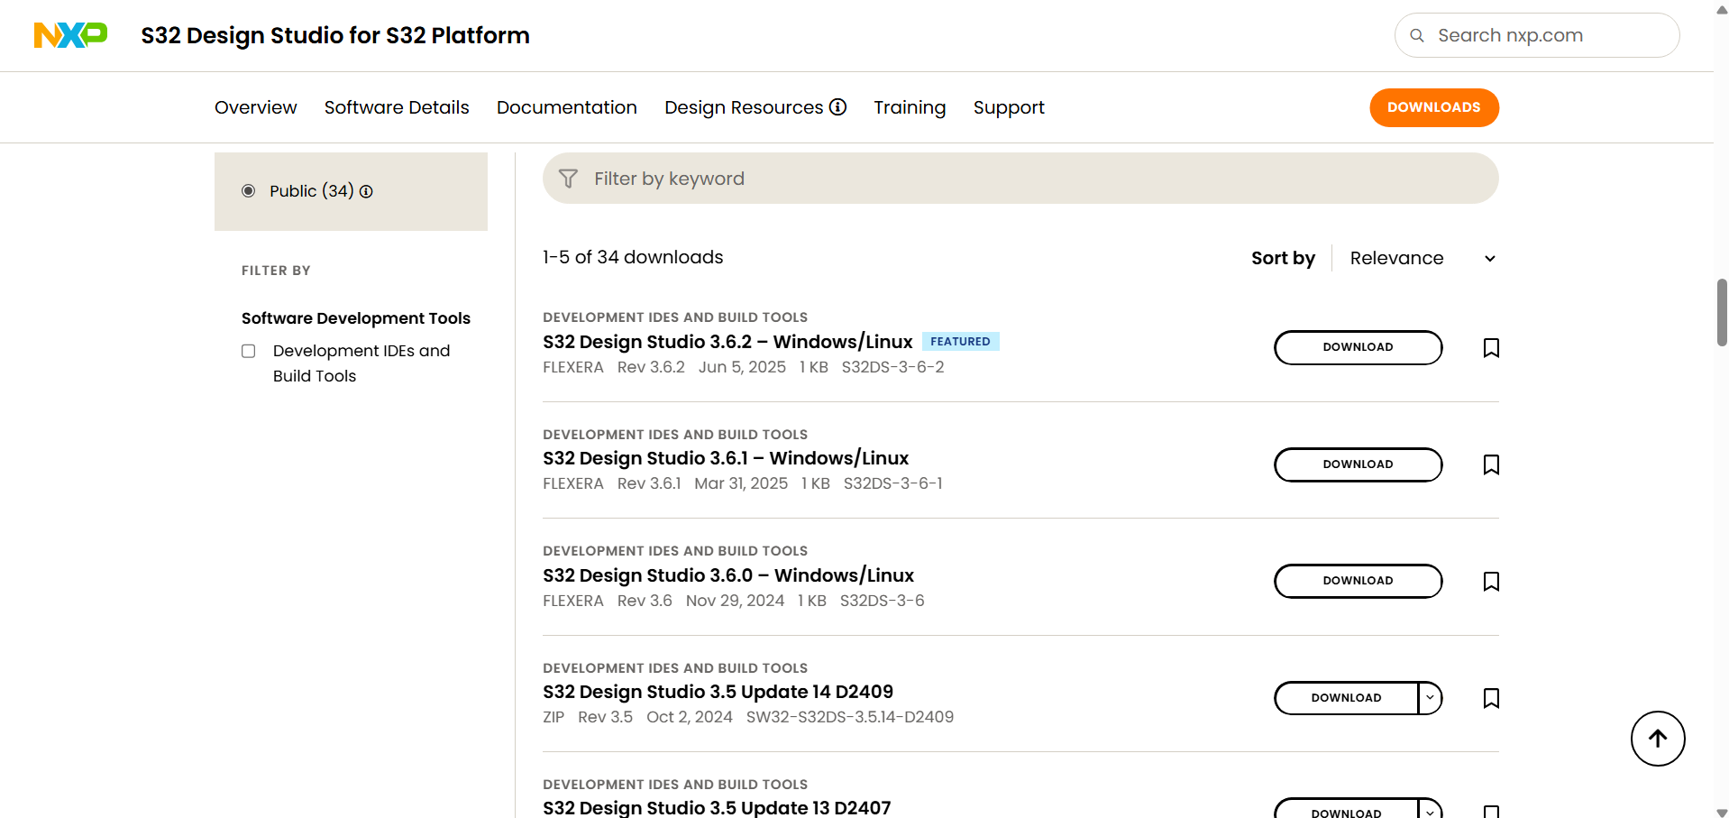The width and height of the screenshot is (1729, 818).
Task: Click the page vertical scrollbar thumb
Action: (x=1722, y=313)
